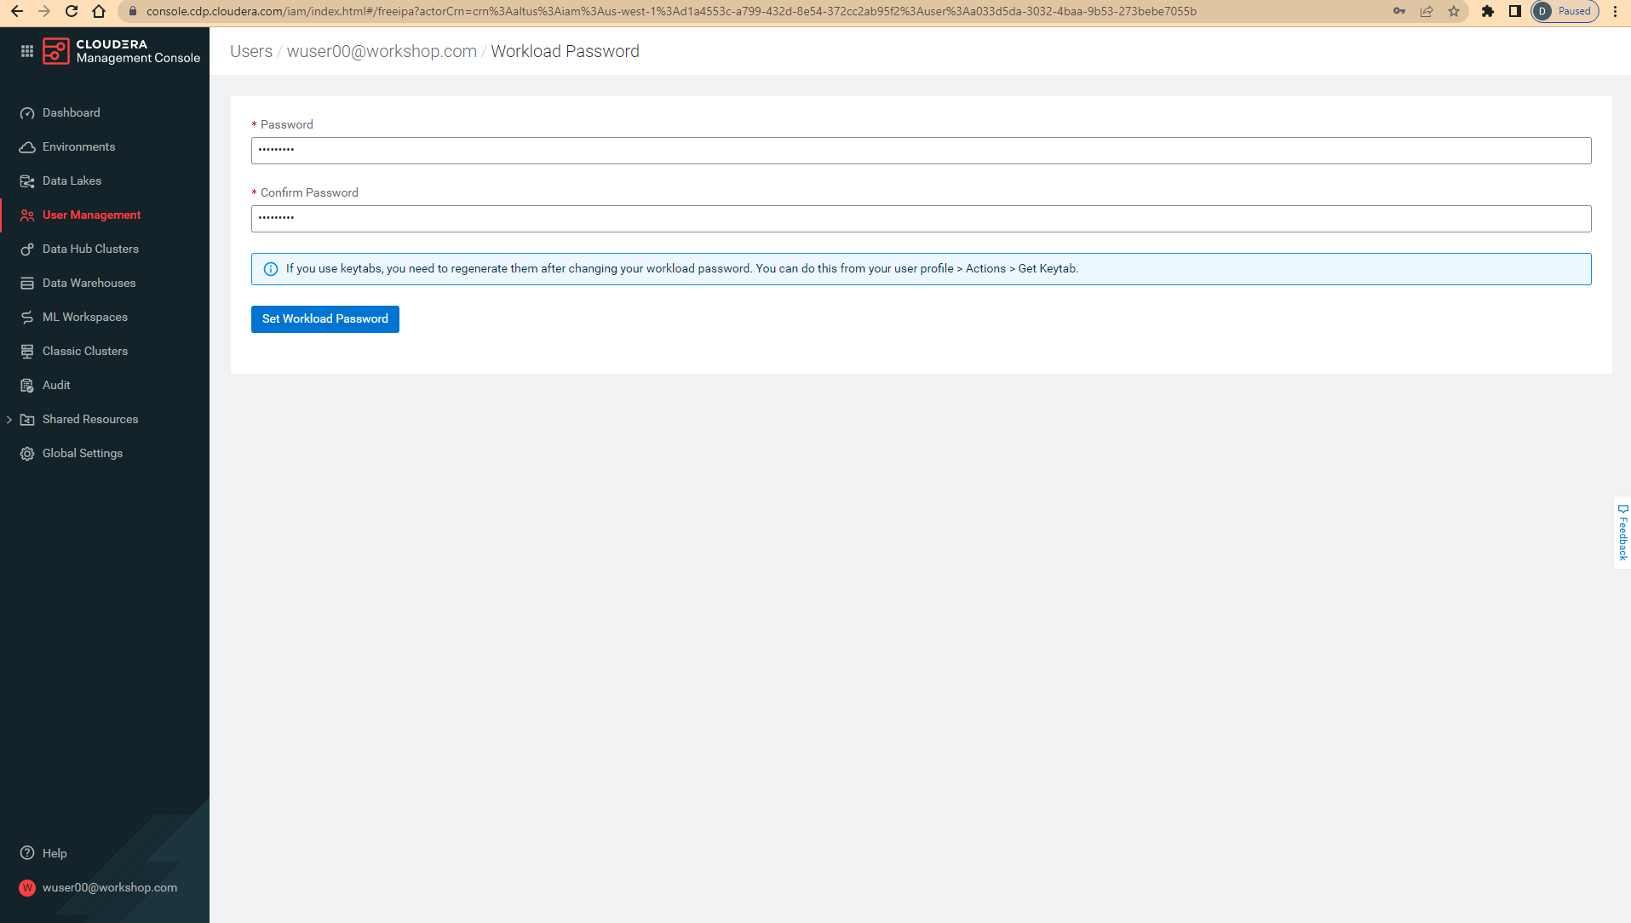
Task: Click the red user avatar icon
Action: coord(27,887)
